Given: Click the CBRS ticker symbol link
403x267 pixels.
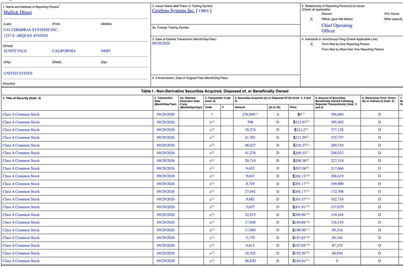Looking at the screenshot, I should pos(204,11).
